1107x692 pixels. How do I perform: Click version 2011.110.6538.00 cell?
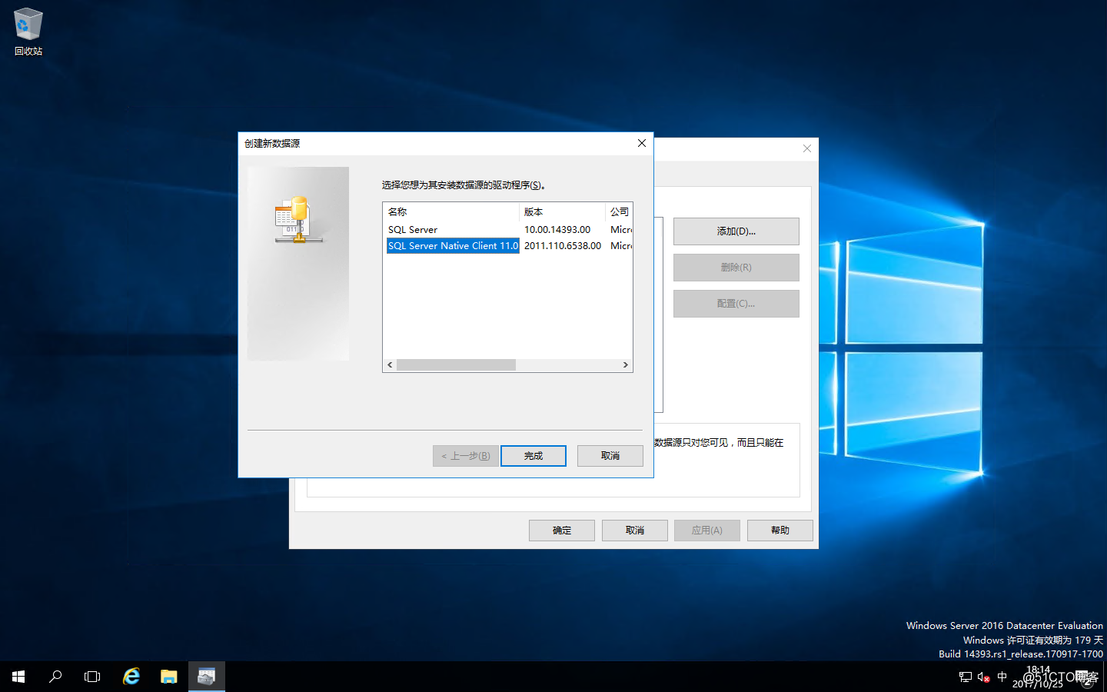(x=563, y=245)
